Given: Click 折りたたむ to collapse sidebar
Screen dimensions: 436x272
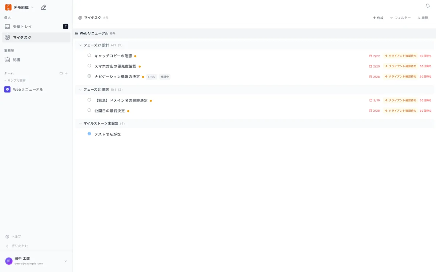Looking at the screenshot, I should click(x=17, y=246).
